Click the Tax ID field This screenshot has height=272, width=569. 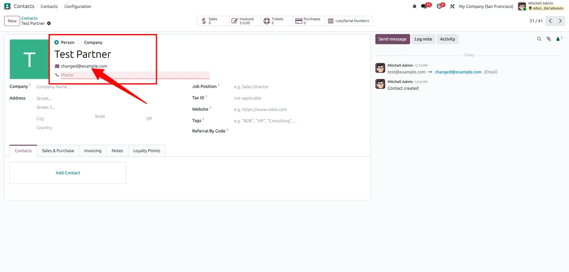(x=300, y=98)
